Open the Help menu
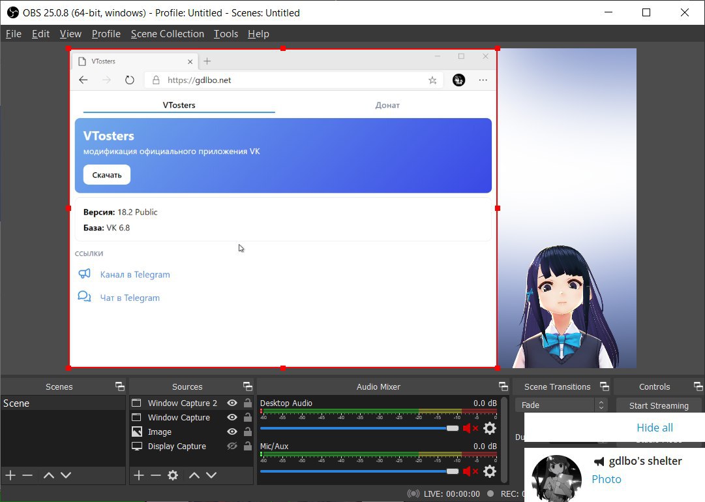Screen dimensions: 705x502 [x=258, y=34]
